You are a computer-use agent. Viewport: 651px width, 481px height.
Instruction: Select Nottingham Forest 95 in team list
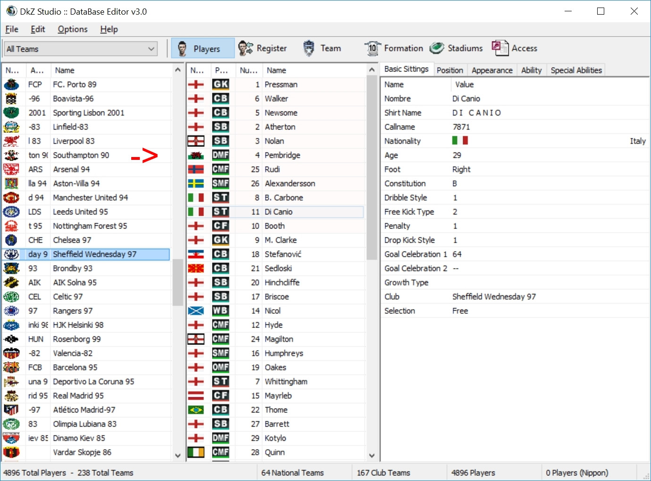coord(86,226)
